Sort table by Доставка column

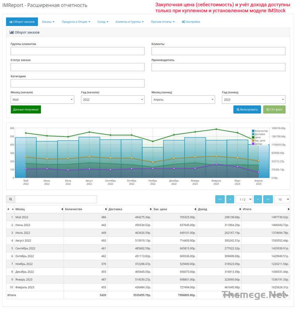click(130, 209)
